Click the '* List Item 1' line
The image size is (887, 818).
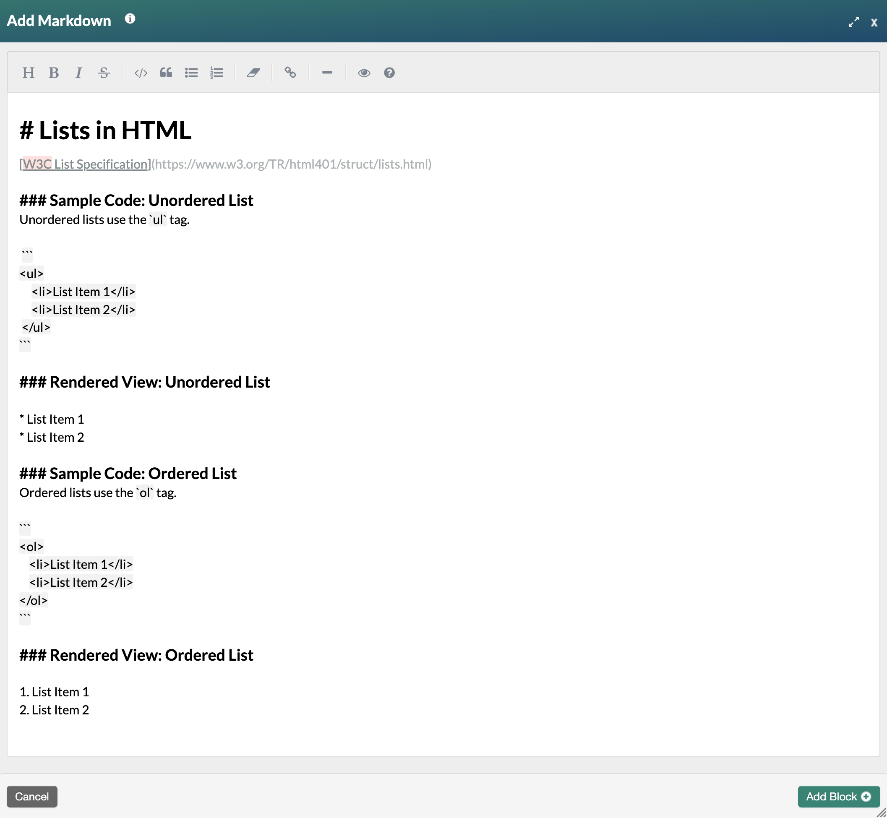[x=52, y=419]
